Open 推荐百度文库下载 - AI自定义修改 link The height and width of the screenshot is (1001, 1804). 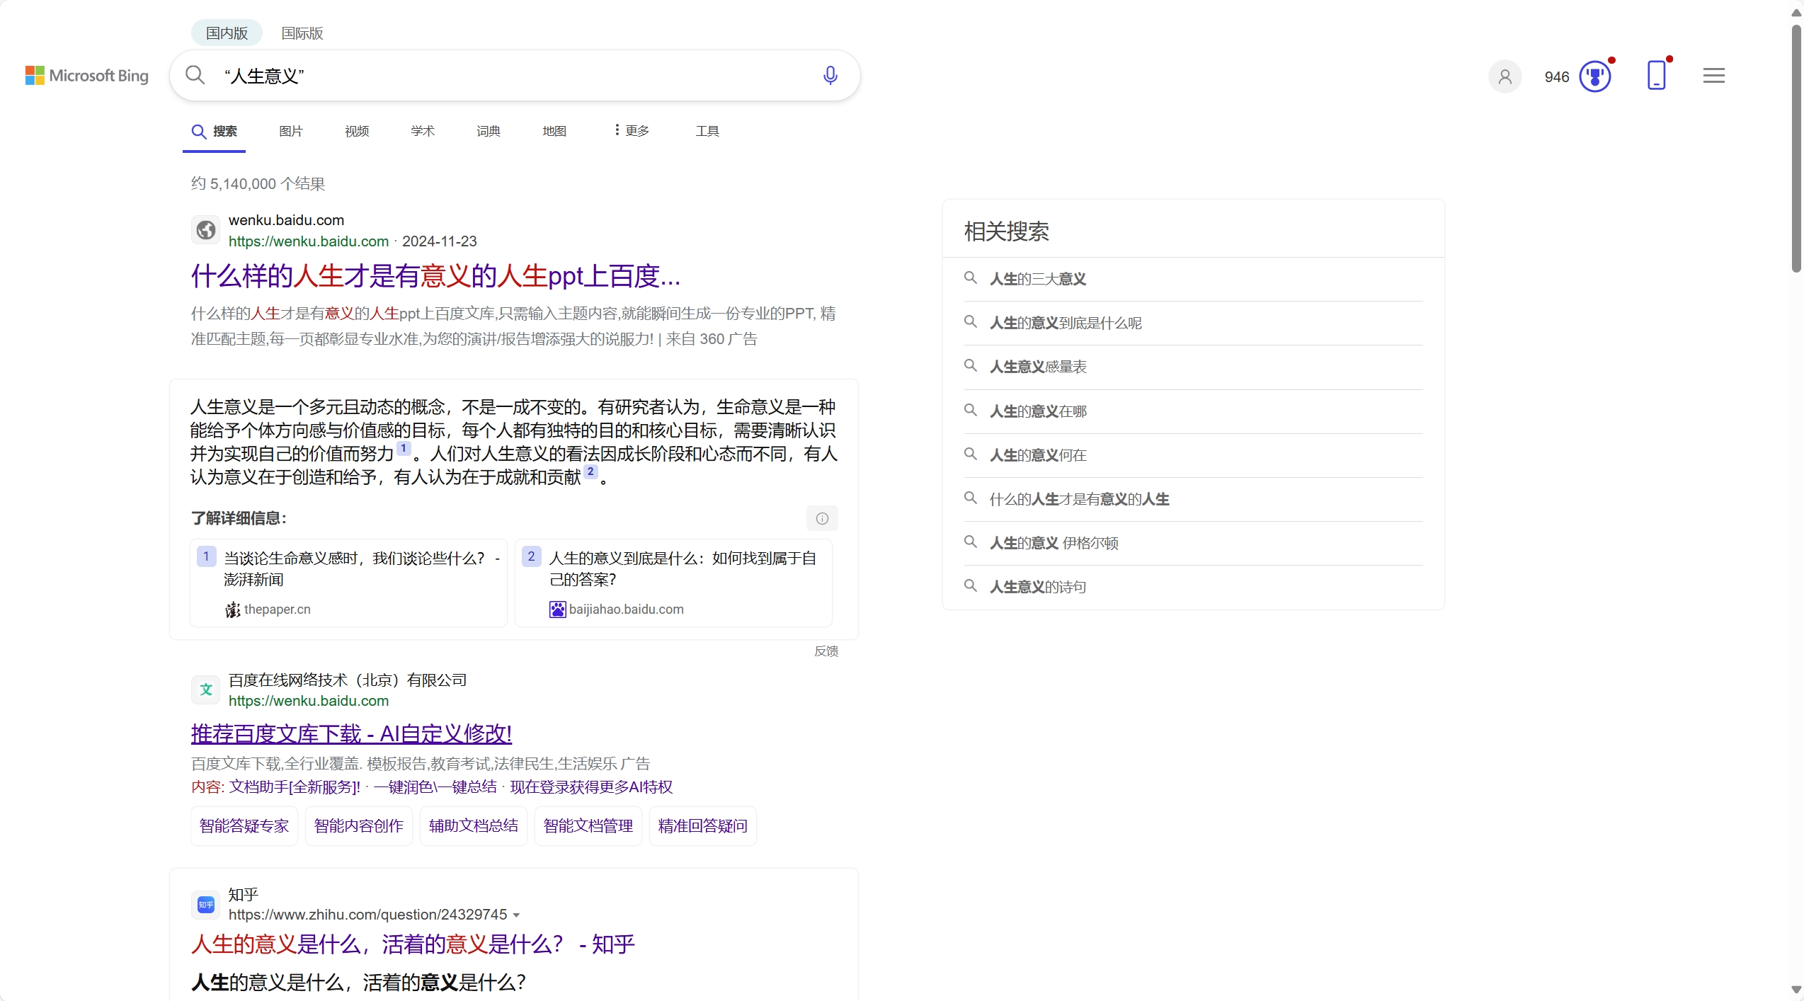coord(351,734)
